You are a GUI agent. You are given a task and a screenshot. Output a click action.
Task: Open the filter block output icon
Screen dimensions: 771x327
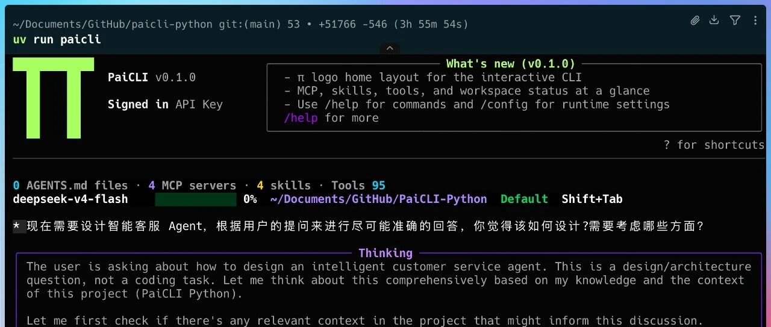735,20
